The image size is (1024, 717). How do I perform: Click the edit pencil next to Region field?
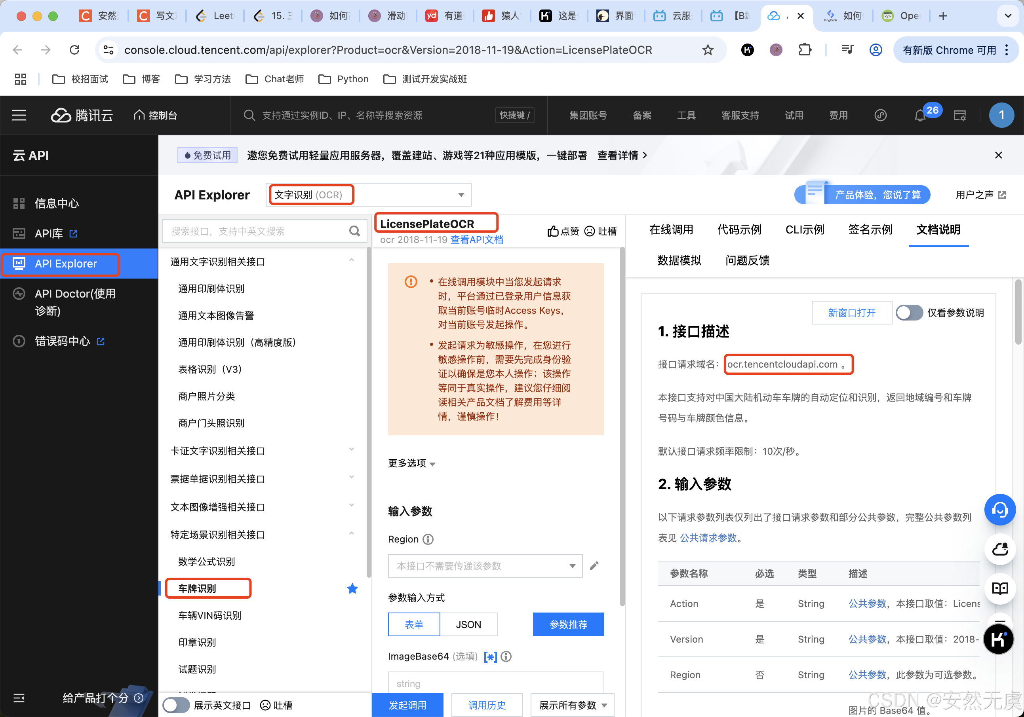click(x=594, y=566)
